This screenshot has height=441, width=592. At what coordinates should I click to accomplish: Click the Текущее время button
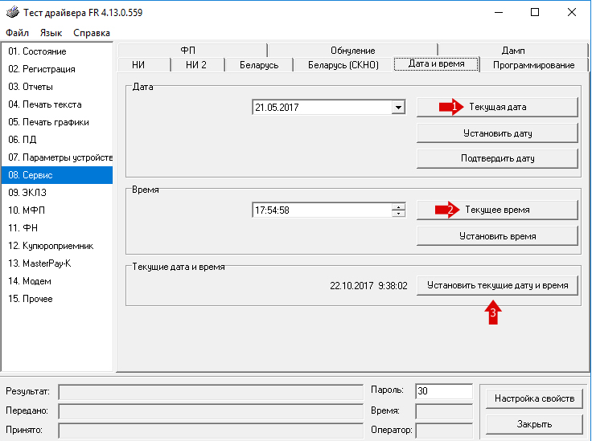tap(497, 210)
